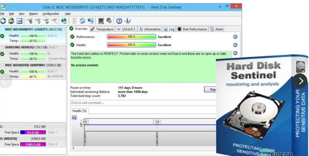This screenshot has width=309, height=156.
Task: Click the yellow warning alert toolbar icon
Action: (x=11, y=21)
